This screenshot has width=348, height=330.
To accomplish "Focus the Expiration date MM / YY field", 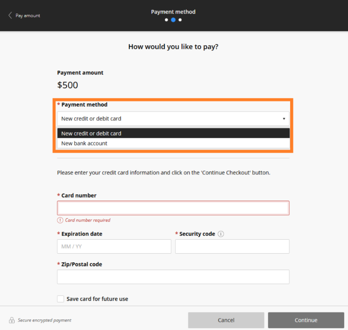I will tap(114, 246).
